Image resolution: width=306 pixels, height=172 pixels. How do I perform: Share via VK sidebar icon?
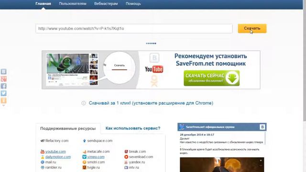tap(3, 72)
